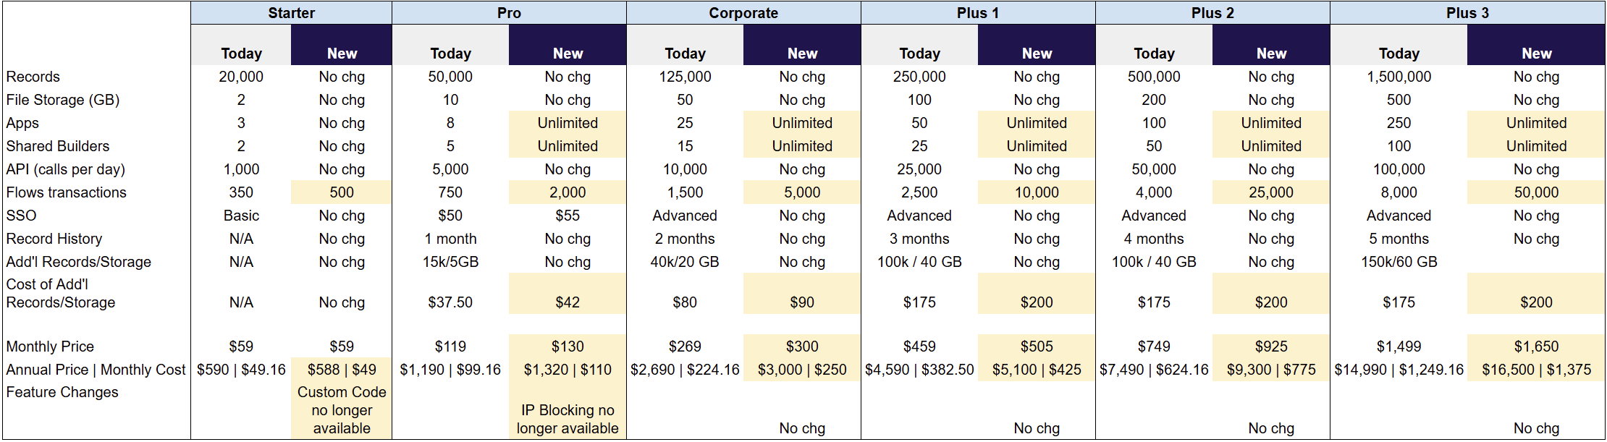Click the "Annual Price | Monthly Cost" label
1607x442 pixels.
point(96,370)
